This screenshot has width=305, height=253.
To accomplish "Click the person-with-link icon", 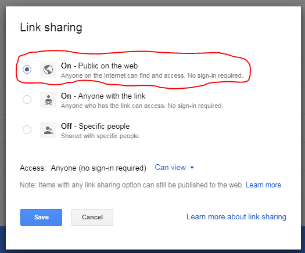I will point(48,100).
